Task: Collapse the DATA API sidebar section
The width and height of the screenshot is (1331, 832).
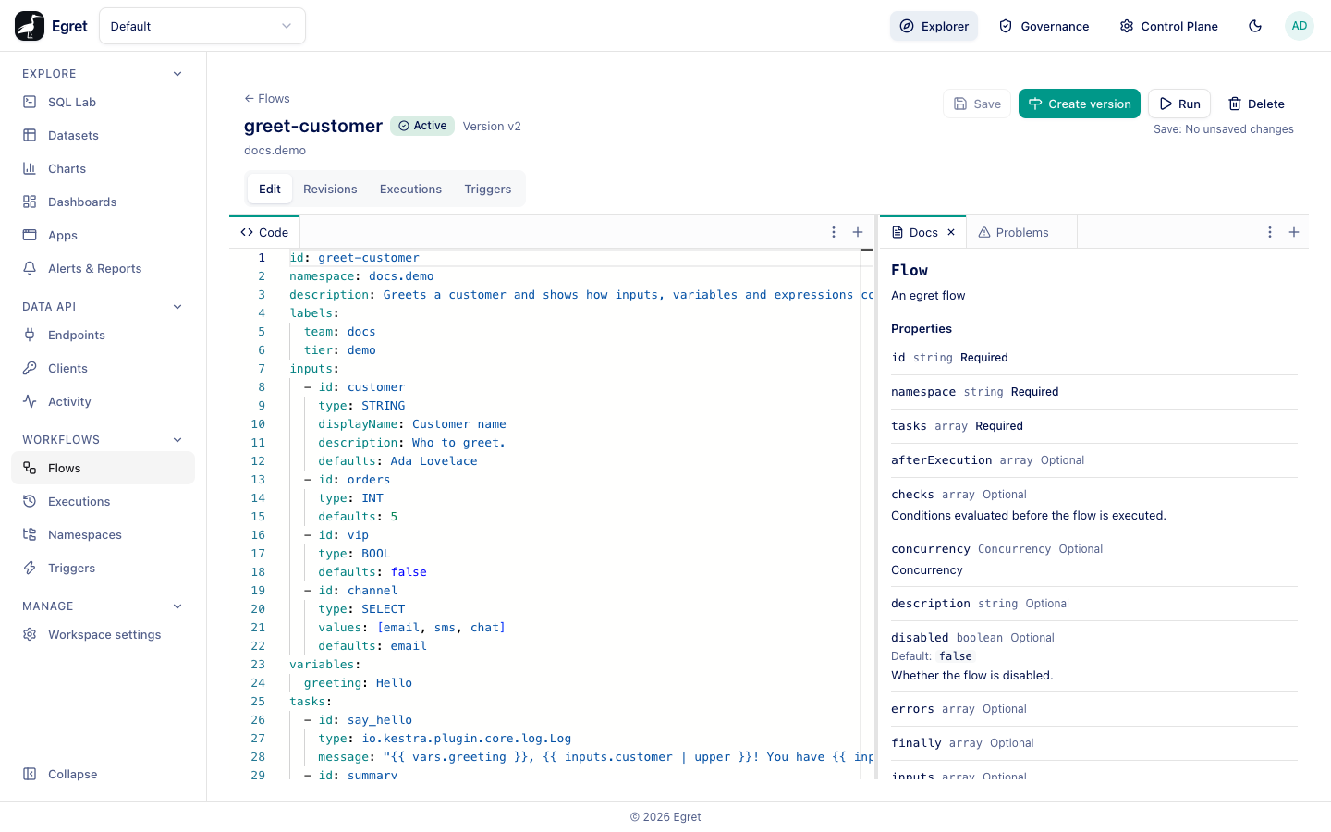Action: point(177,307)
